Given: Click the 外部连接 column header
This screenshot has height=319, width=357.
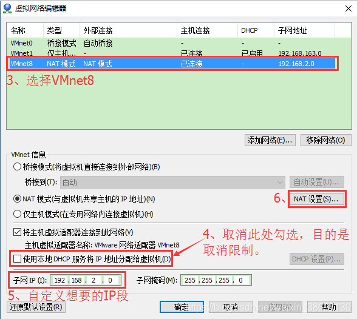Looking at the screenshot, I should click(x=128, y=30).
